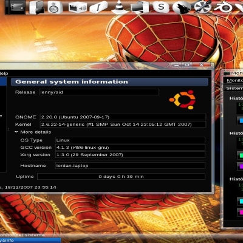Image resolution: width=243 pixels, height=243 pixels.
Task: Open the green color swatch in system monitor
Action: [x=241, y=156]
